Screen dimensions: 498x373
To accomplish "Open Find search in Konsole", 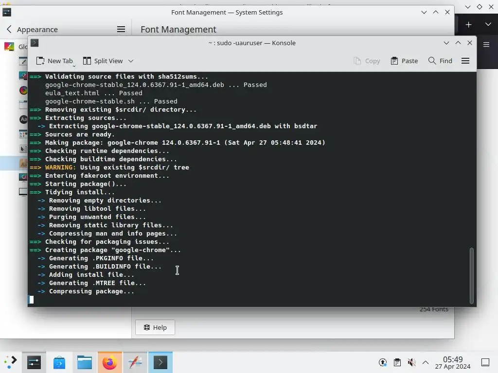I will click(440, 61).
